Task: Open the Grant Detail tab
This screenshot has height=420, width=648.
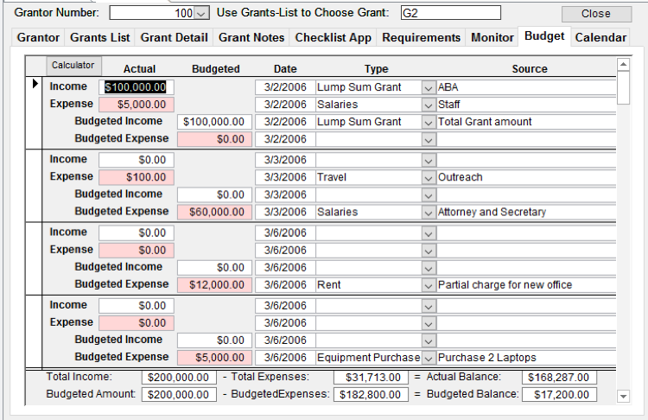Action: [174, 38]
